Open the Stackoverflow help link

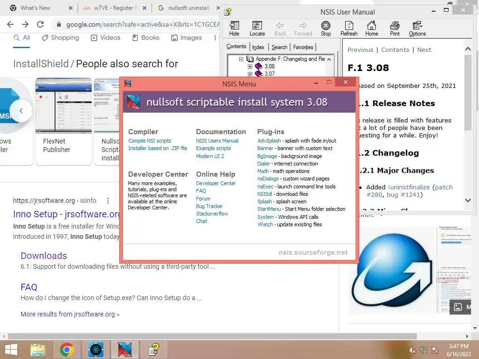(x=212, y=214)
